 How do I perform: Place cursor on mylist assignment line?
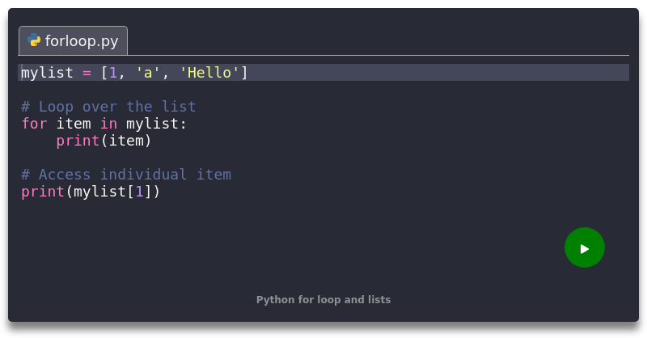click(x=323, y=73)
